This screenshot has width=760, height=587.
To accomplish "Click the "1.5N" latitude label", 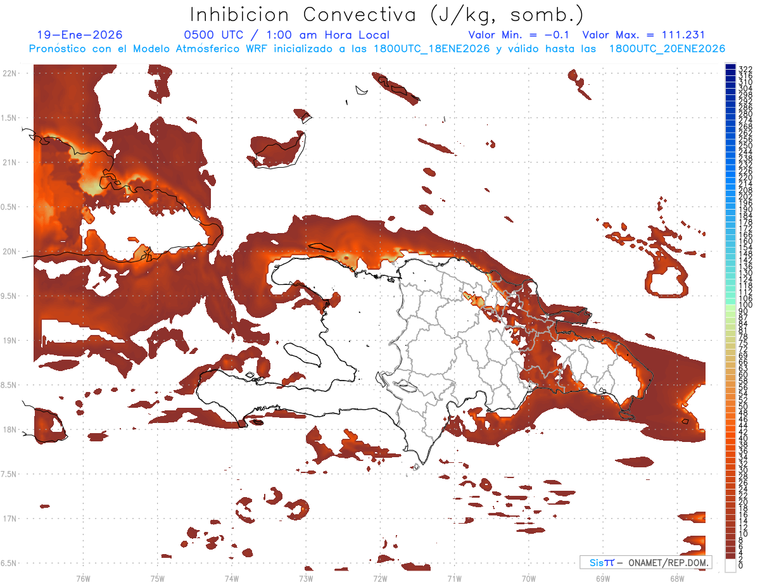I will click(x=8, y=118).
